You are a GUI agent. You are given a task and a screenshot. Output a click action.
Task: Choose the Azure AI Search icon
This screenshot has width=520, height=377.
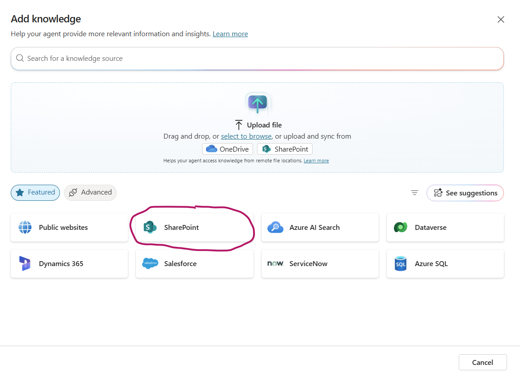tap(275, 228)
